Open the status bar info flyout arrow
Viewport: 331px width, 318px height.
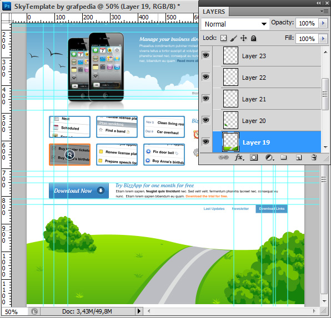[139, 311]
